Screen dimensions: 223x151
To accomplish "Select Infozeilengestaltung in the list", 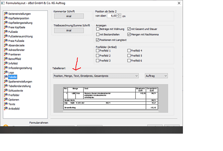I will pyautogui.click(x=20, y=68).
